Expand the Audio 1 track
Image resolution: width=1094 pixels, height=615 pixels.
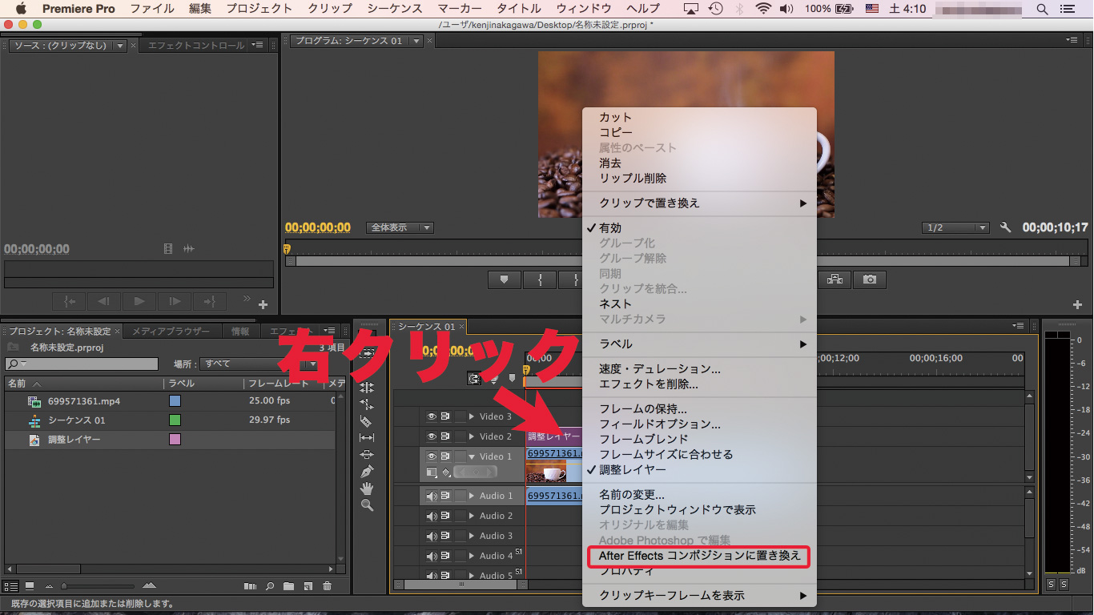coord(472,496)
